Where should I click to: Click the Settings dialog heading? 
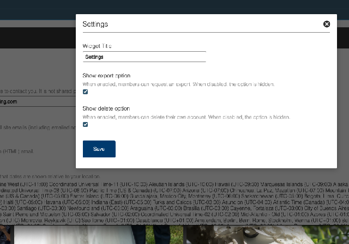point(95,24)
